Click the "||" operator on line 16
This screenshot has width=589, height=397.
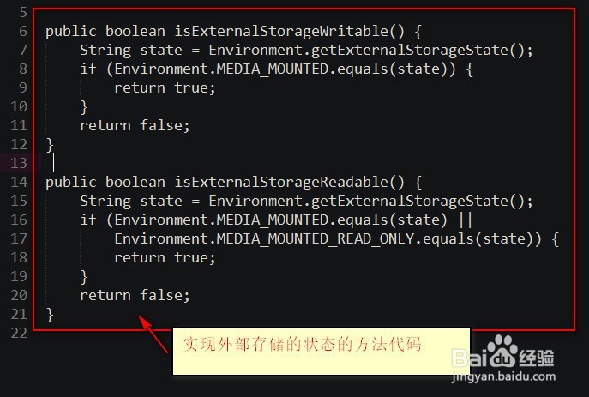[x=465, y=220]
